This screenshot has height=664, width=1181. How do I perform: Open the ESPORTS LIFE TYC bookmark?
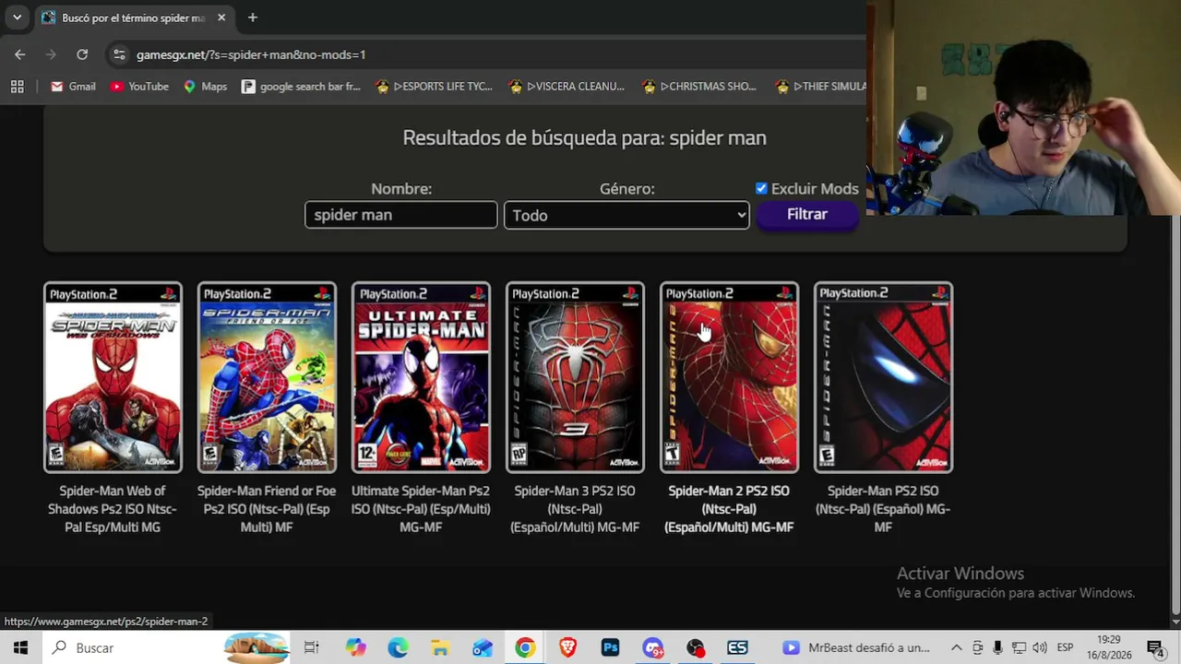435,87
